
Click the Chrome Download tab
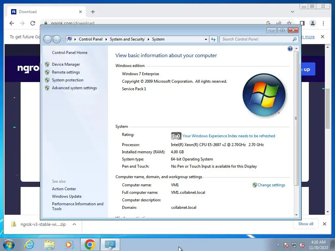tap(46, 12)
